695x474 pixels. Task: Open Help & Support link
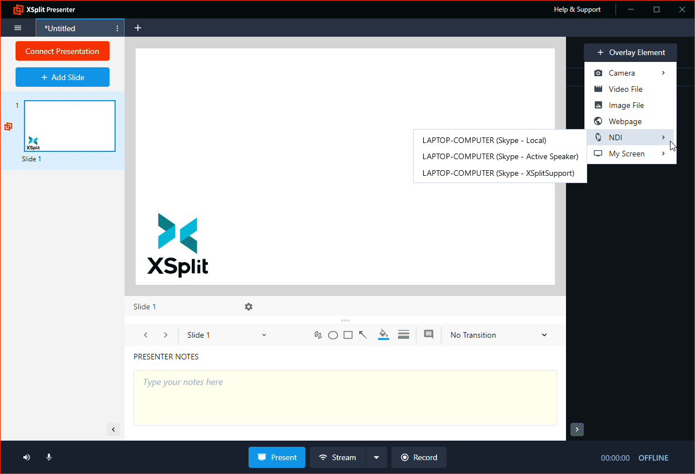point(577,9)
